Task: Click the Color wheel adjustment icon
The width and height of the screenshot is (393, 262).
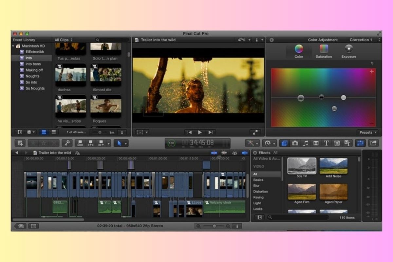Action: click(299, 49)
